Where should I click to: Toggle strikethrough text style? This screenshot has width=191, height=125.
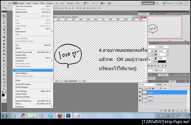point(166,66)
